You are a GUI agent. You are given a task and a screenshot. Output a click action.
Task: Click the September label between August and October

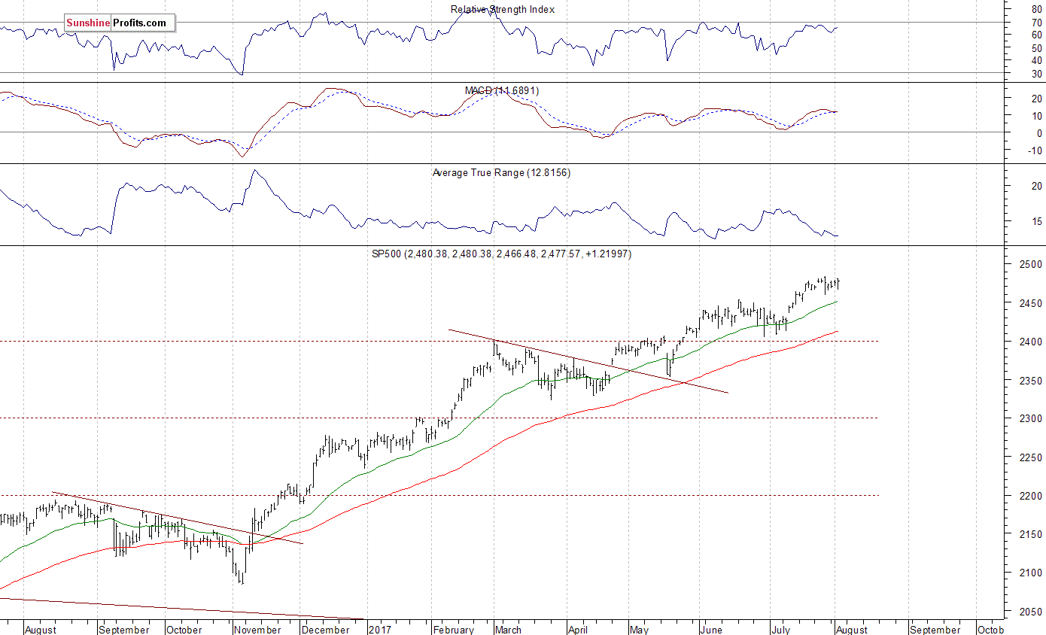935,630
